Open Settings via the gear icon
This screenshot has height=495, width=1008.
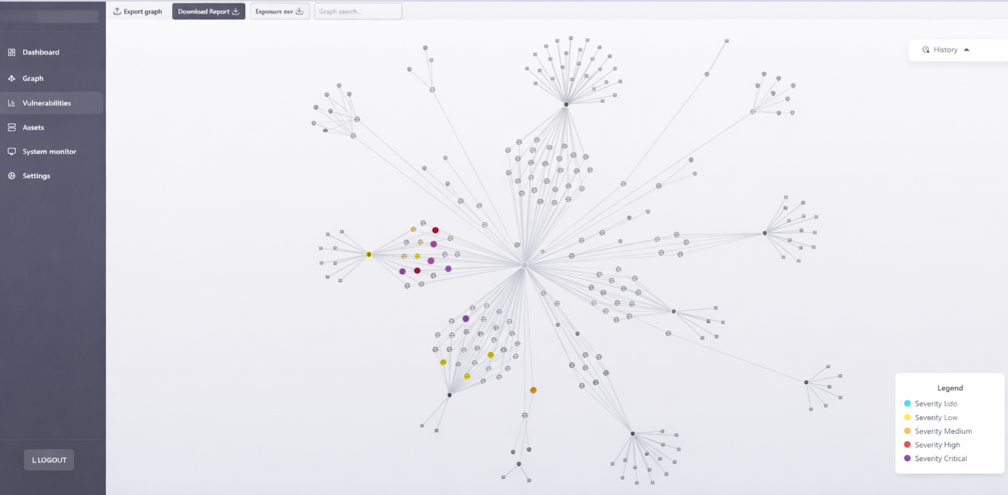(x=11, y=176)
